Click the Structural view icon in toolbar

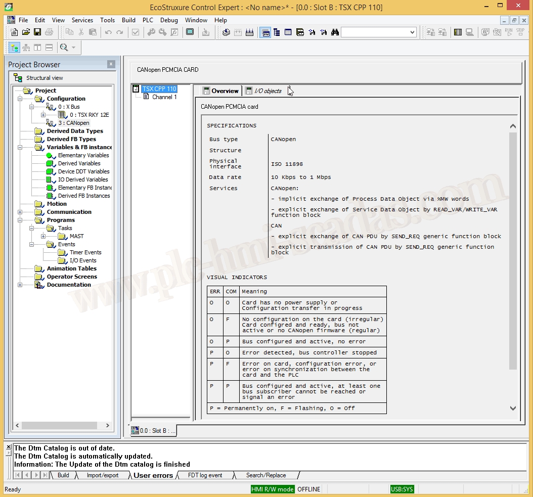click(x=14, y=48)
